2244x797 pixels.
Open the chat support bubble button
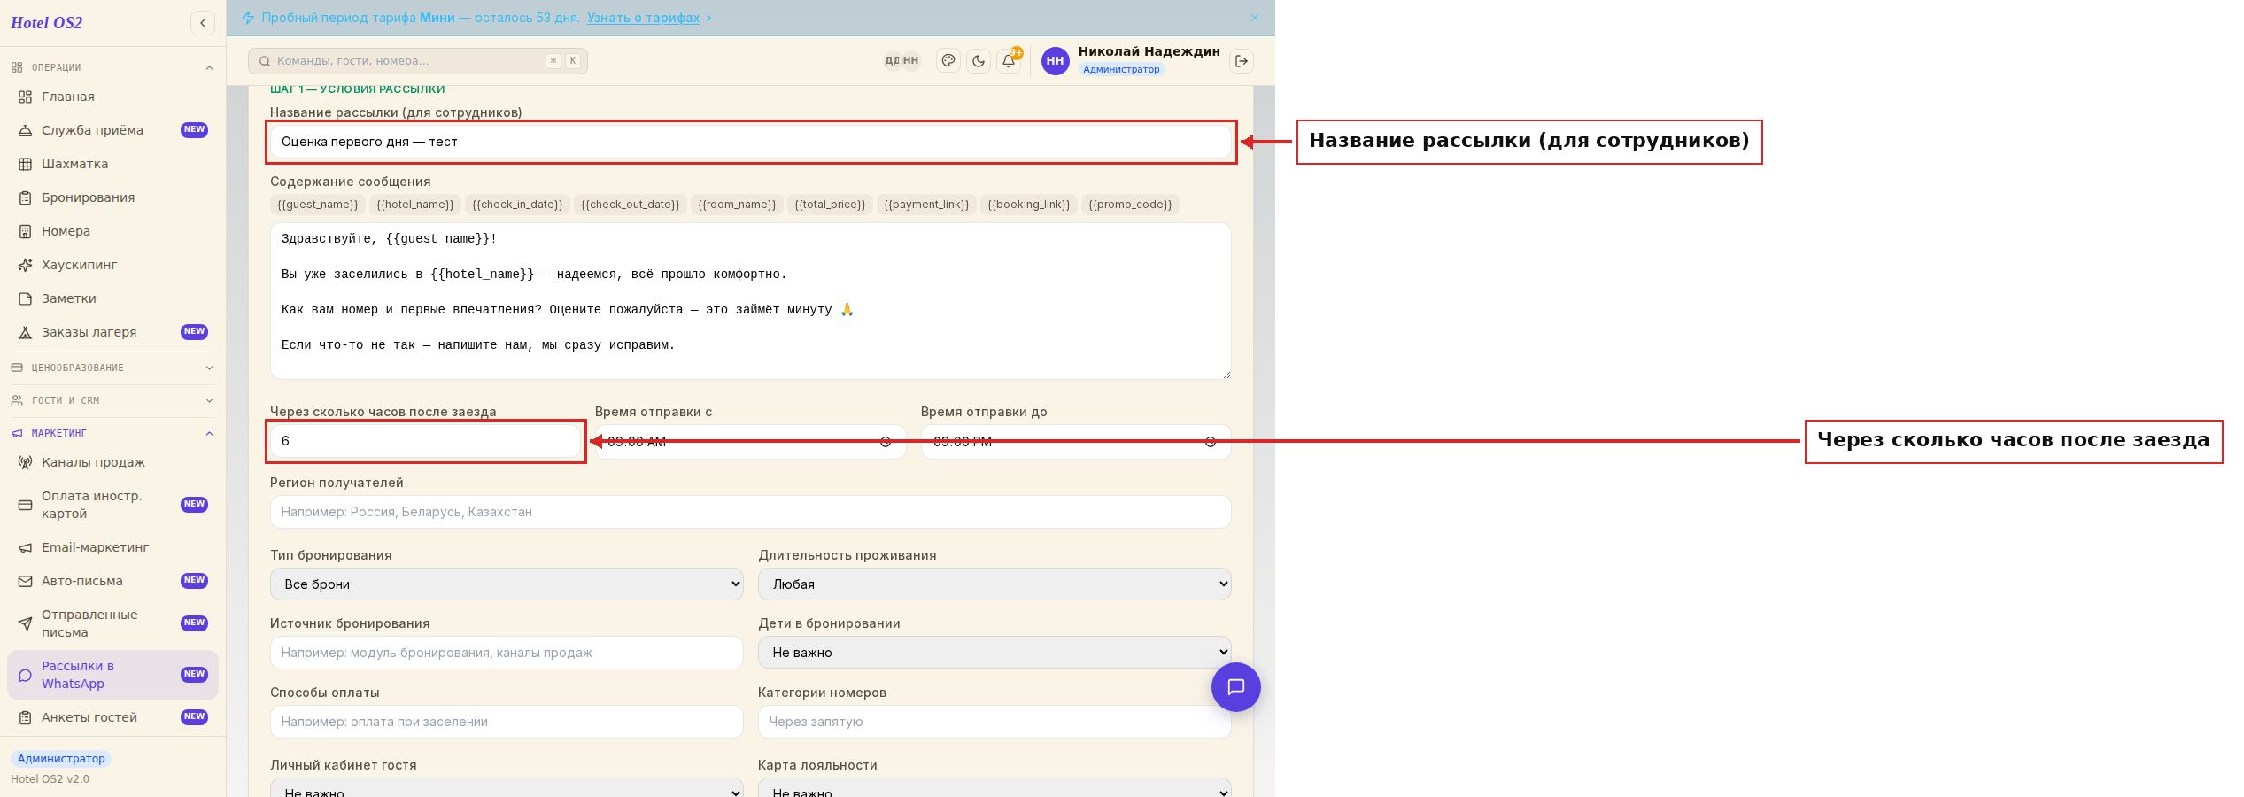click(x=1236, y=687)
